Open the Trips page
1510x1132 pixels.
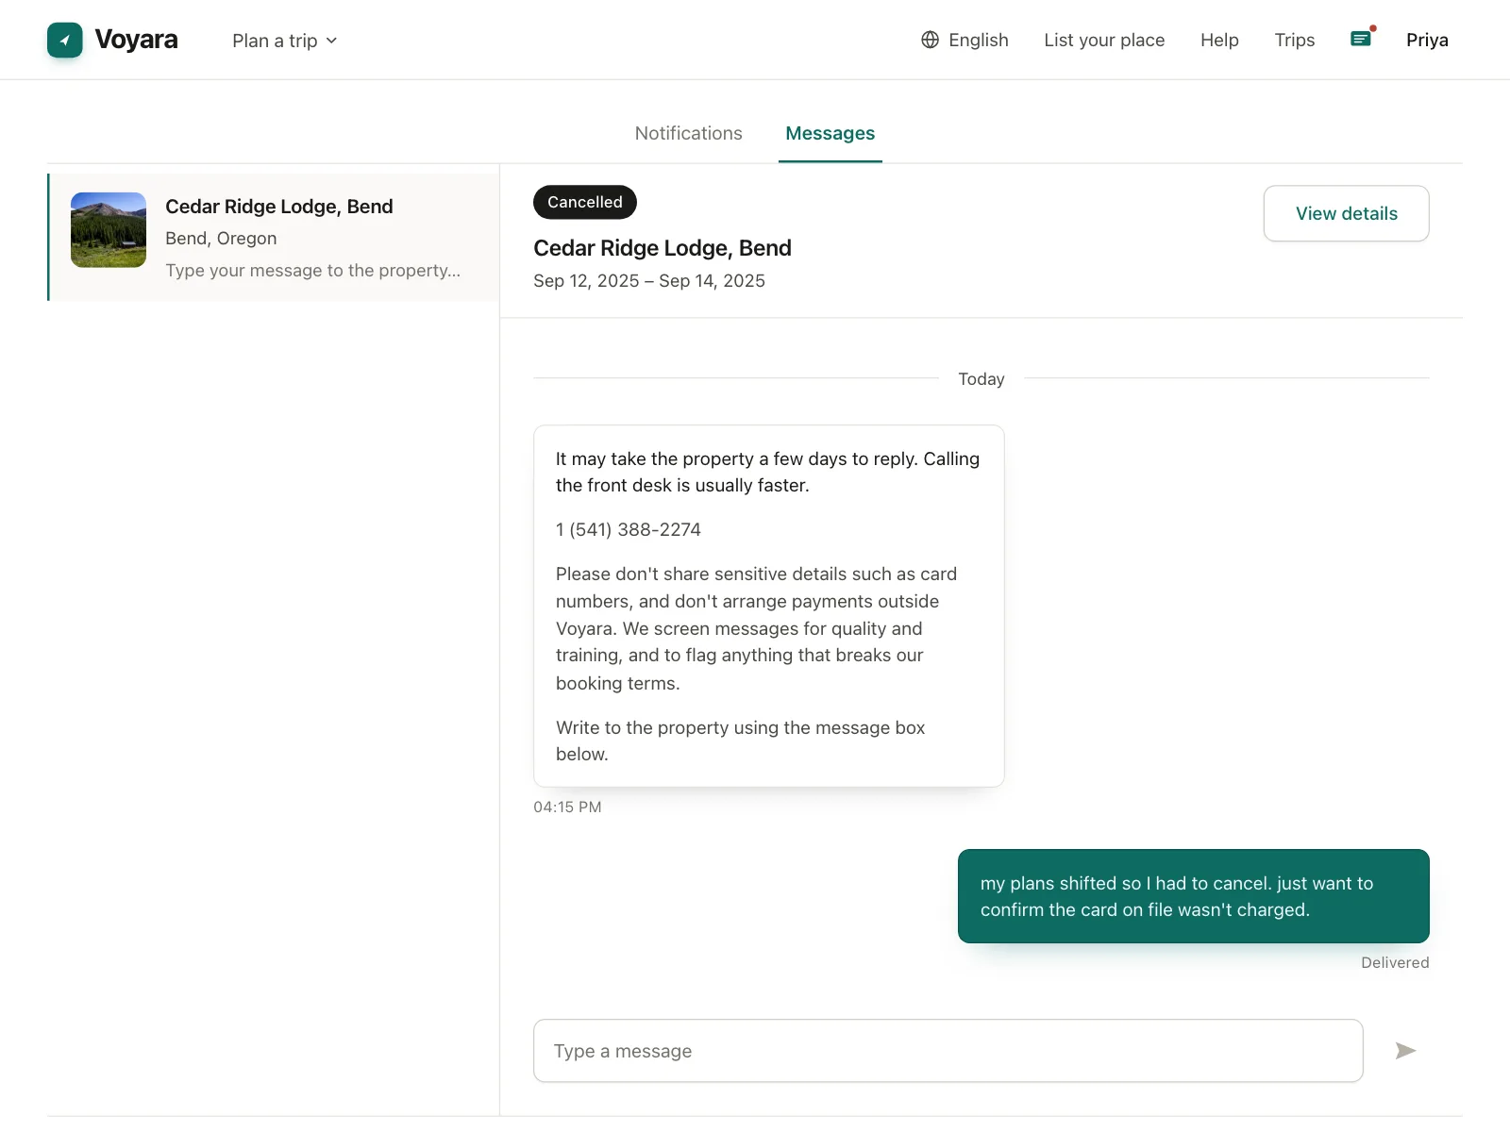(x=1295, y=40)
